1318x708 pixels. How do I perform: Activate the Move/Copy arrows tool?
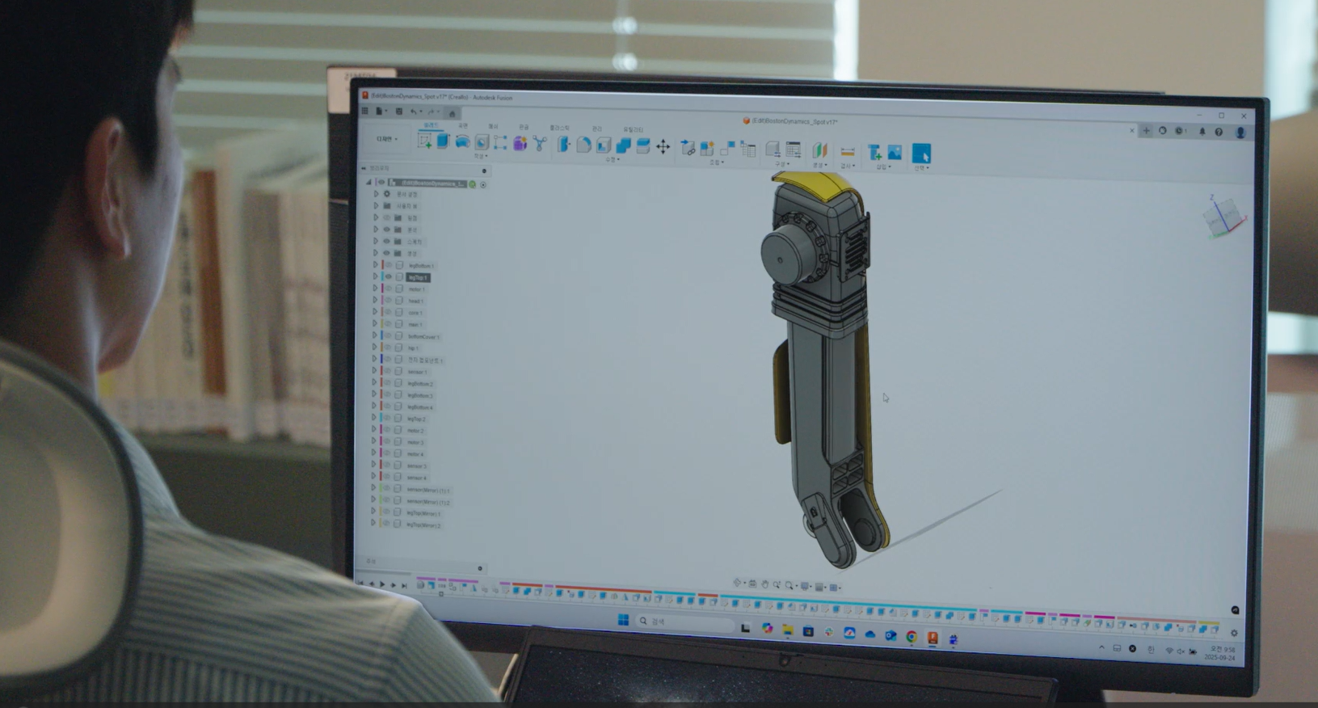coord(663,146)
